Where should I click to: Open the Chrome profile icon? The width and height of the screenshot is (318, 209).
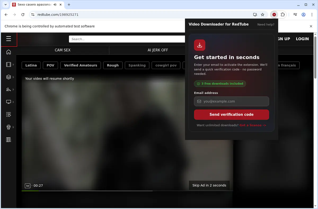[x=303, y=15]
